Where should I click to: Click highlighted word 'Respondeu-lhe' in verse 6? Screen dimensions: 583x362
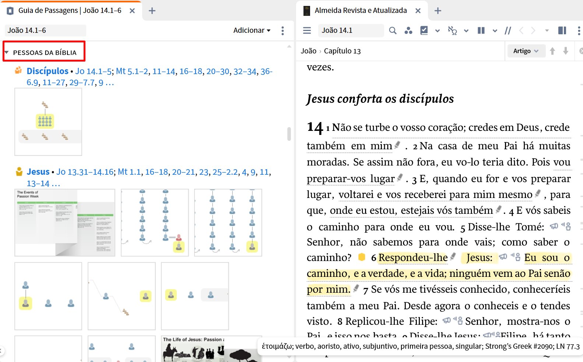click(x=413, y=257)
